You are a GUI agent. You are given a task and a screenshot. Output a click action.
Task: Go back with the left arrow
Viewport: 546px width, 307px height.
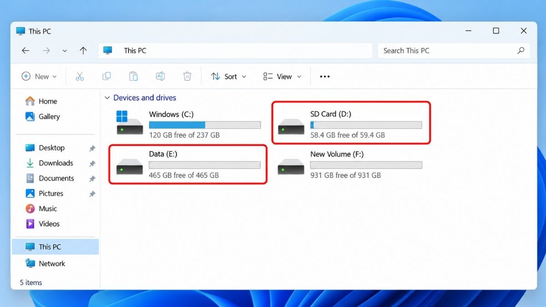[26, 50]
